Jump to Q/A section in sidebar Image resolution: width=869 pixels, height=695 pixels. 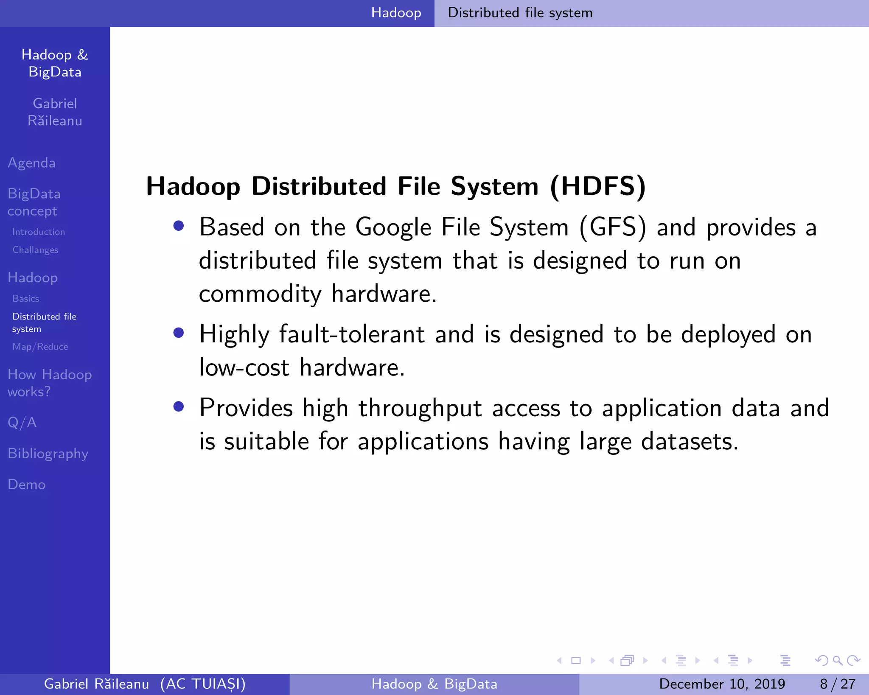pyautogui.click(x=22, y=423)
